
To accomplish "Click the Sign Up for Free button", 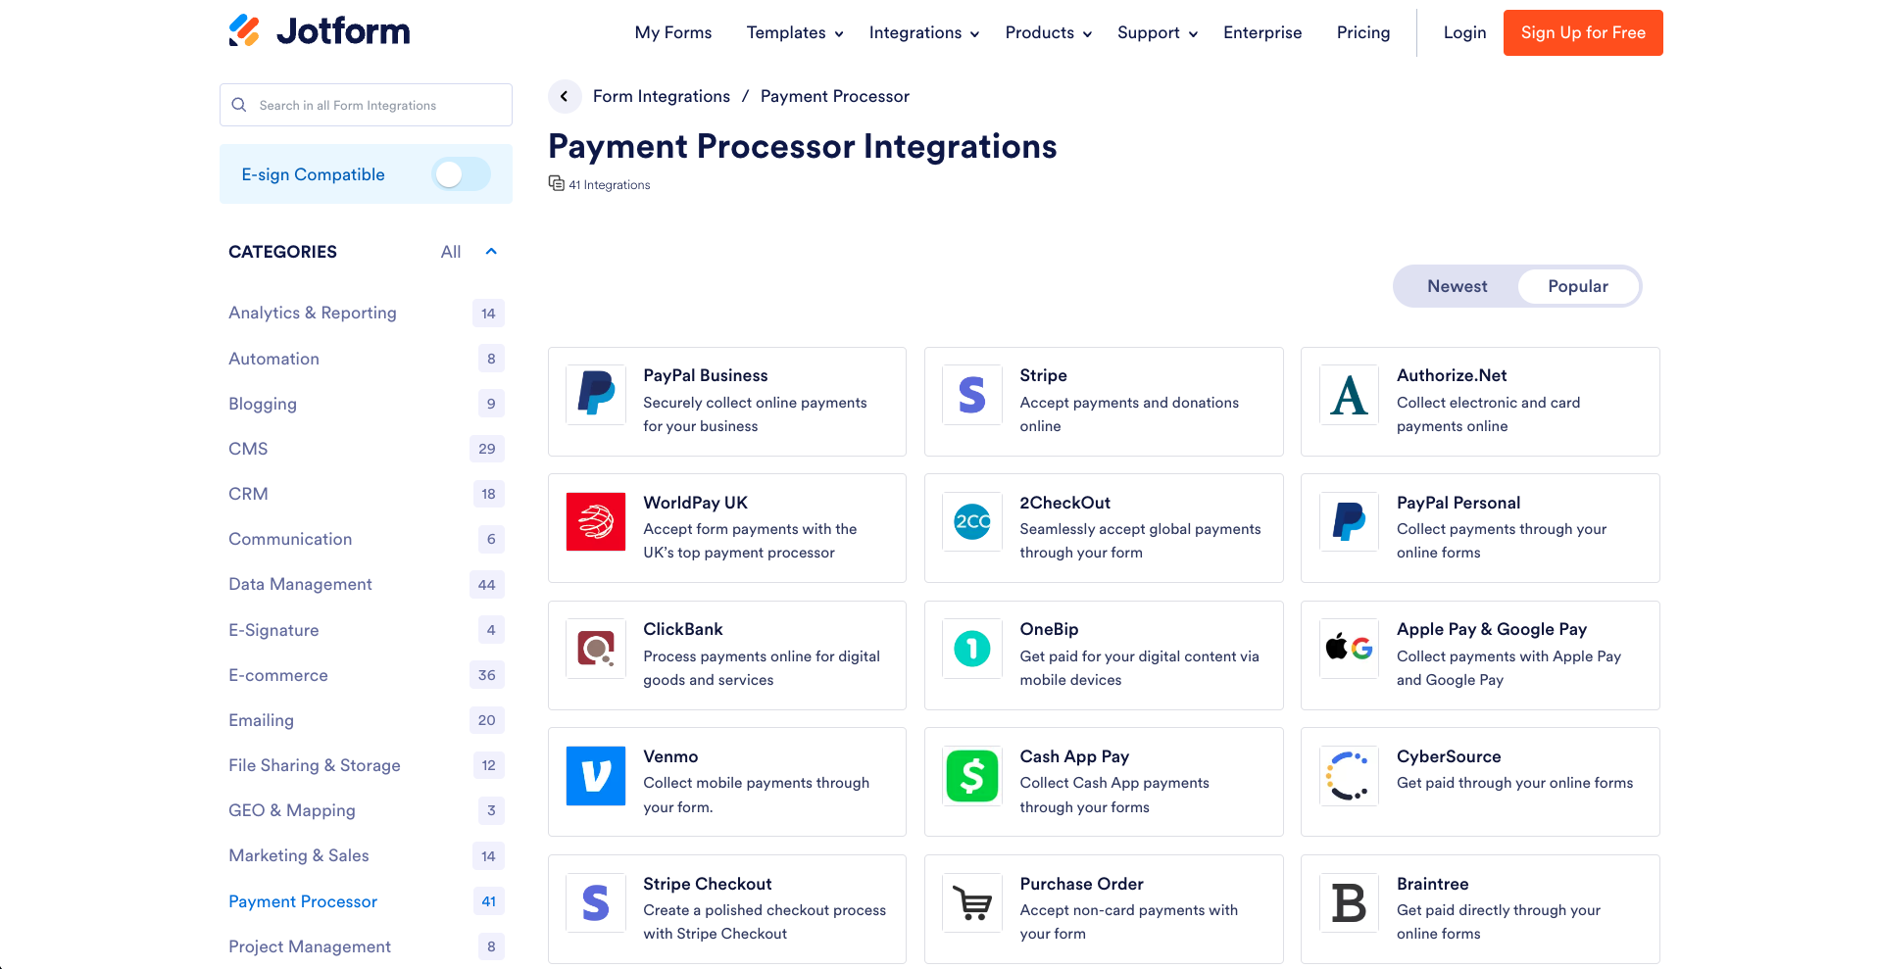I will [x=1583, y=32].
